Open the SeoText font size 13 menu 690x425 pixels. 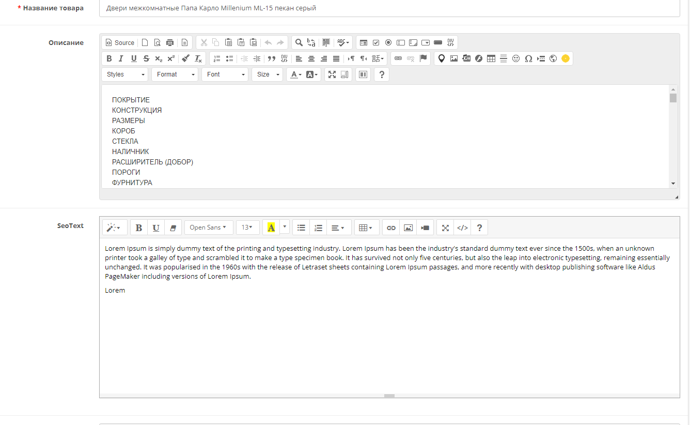[x=247, y=227]
